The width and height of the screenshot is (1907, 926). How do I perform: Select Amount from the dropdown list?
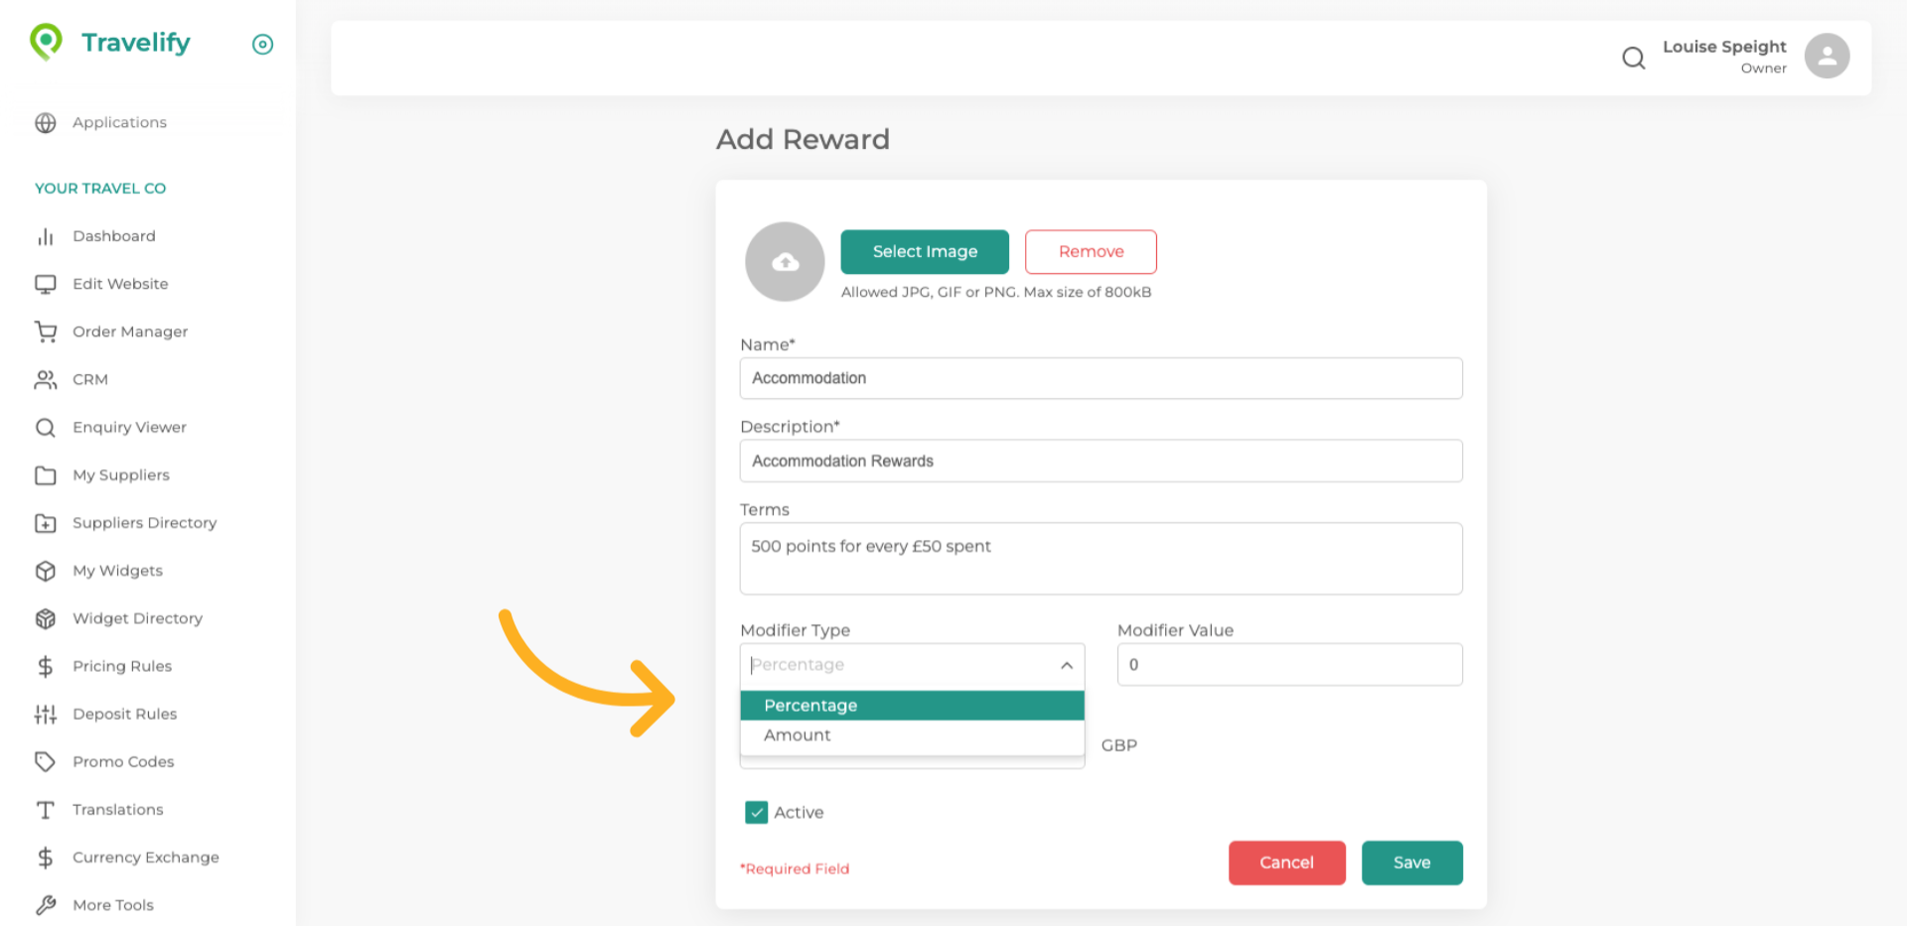click(798, 735)
